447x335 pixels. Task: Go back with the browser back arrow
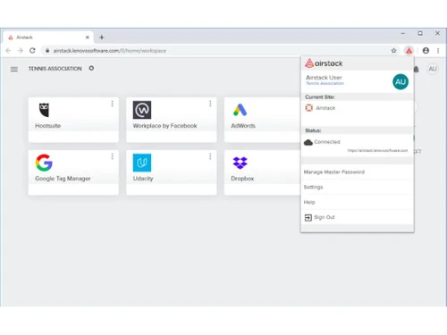click(x=8, y=51)
